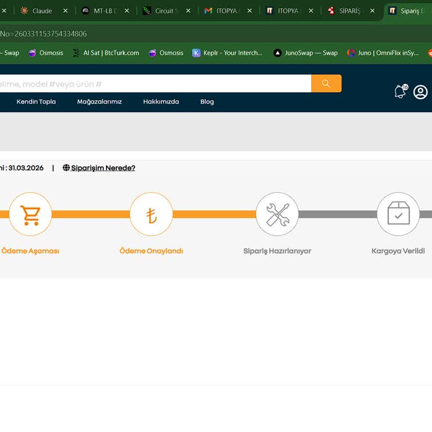The image size is (432, 432).
Task: Open the notifications bell icon
Action: click(x=401, y=91)
